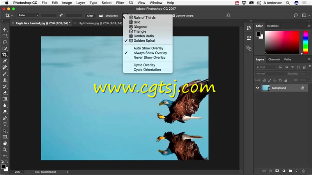Select the Hand tool
Screen dimensions: 312x175
(x=5, y=143)
